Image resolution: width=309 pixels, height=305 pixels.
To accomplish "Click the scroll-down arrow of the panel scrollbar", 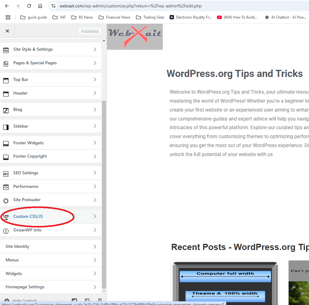I will (x=104, y=291).
